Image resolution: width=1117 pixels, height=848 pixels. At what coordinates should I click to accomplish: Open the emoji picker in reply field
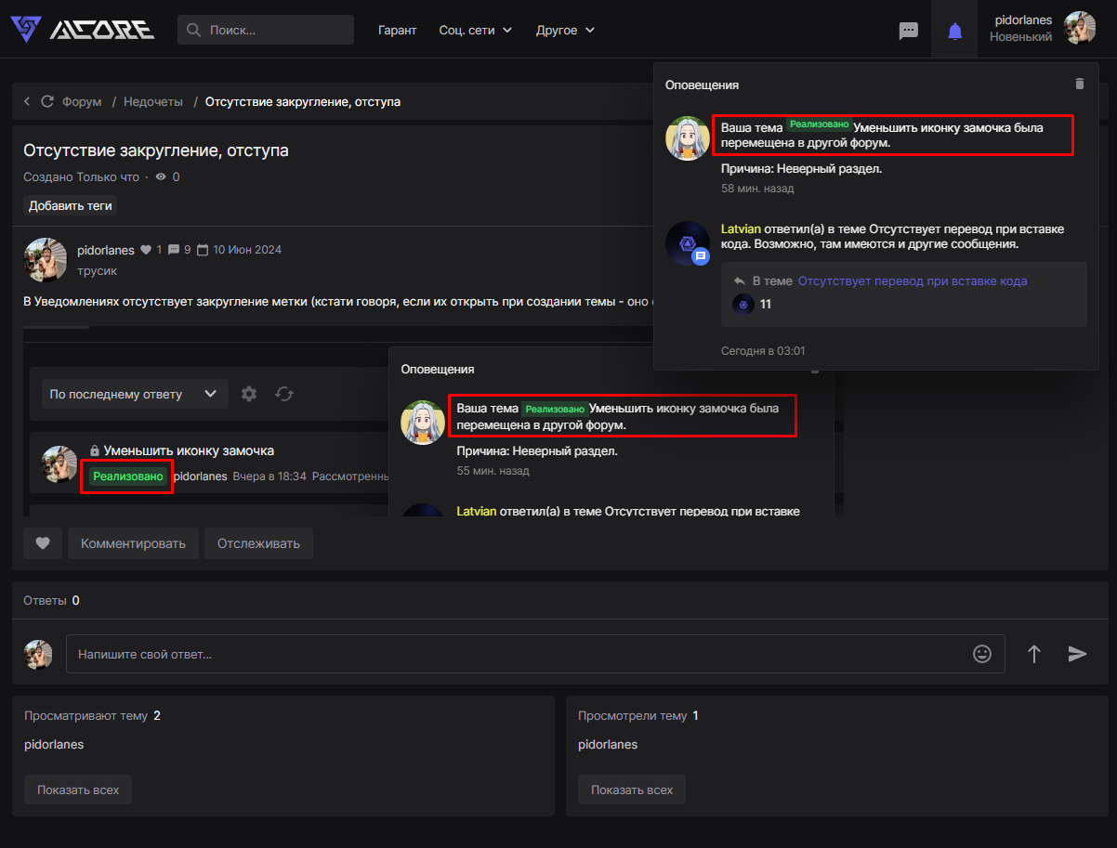(982, 654)
